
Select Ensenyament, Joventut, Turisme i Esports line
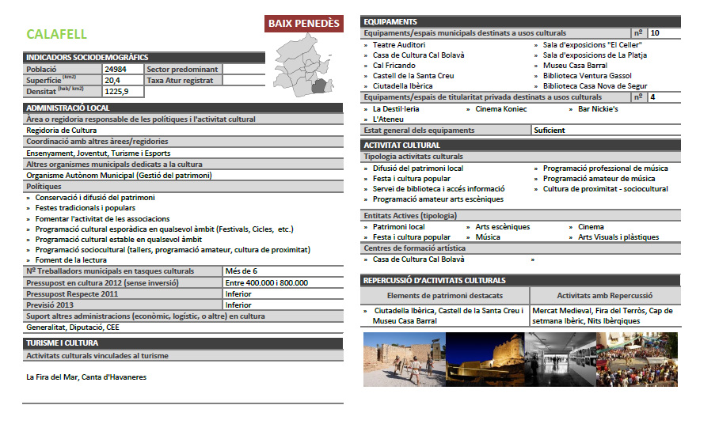pyautogui.click(x=98, y=153)
